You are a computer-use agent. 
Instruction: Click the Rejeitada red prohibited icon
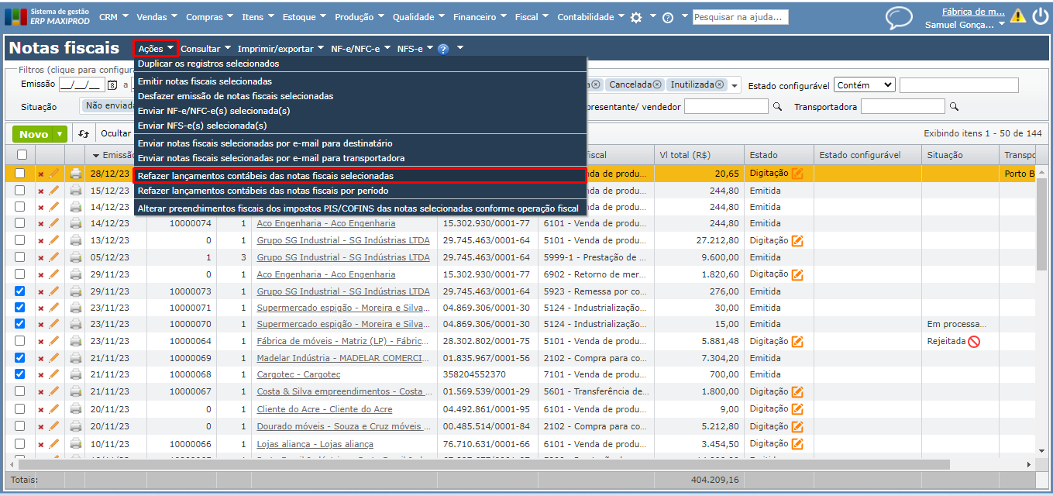[974, 342]
